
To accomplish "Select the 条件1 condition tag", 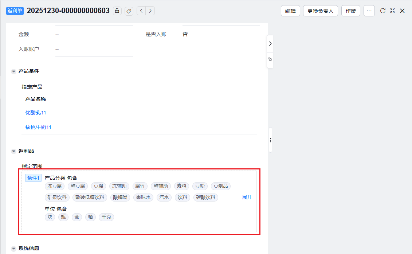I will coord(33,178).
